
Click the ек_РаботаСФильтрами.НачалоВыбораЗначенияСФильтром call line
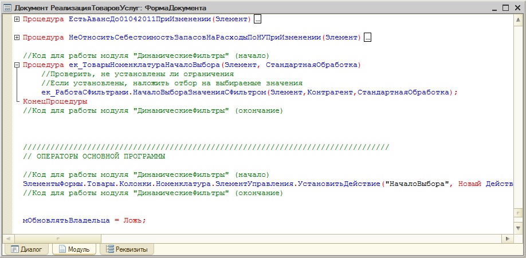pyautogui.click(x=250, y=92)
